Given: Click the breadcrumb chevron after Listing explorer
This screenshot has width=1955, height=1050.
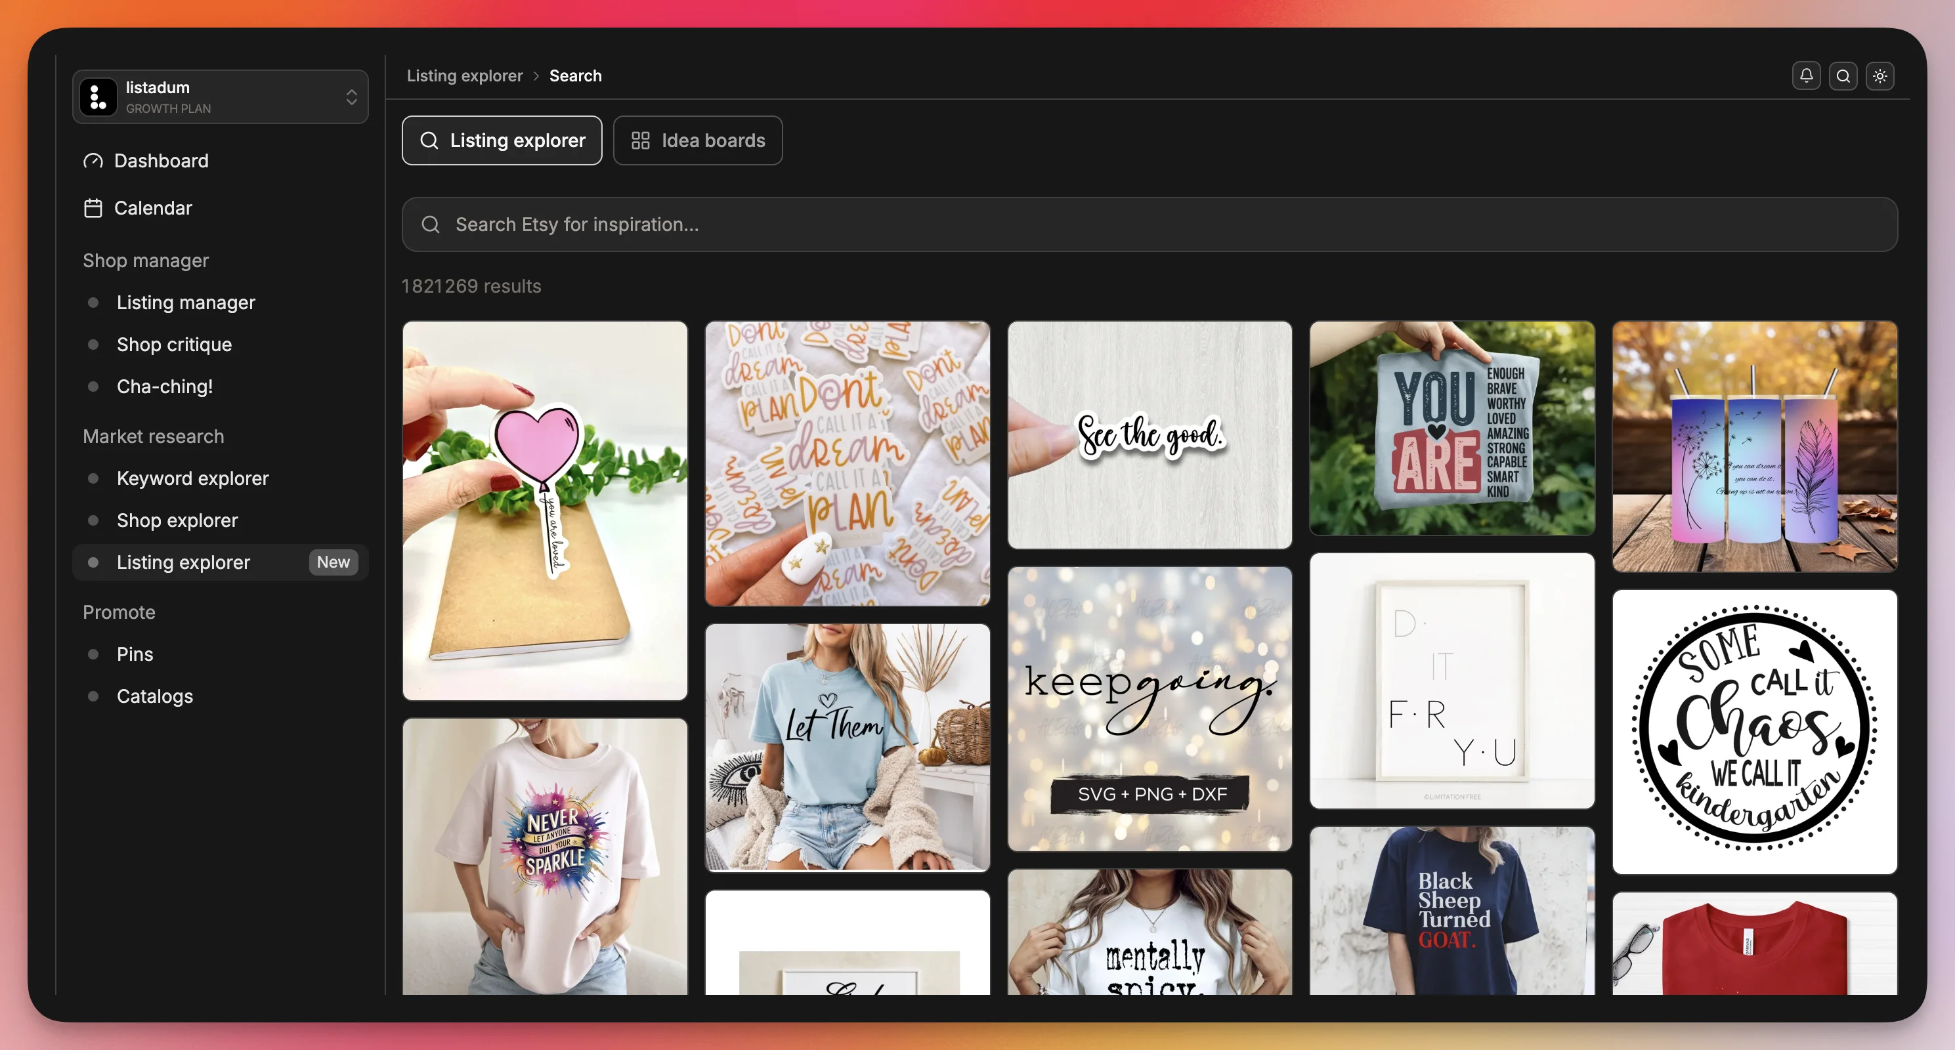Looking at the screenshot, I should pos(536,76).
